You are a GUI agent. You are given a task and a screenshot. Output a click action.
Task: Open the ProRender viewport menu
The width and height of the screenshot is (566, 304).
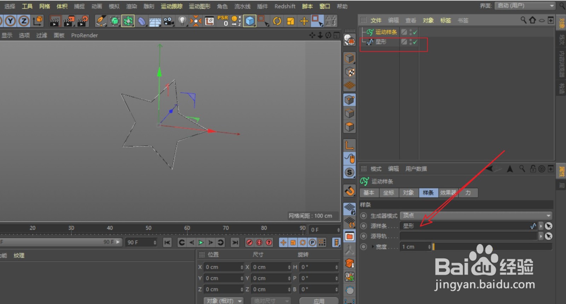[84, 35]
